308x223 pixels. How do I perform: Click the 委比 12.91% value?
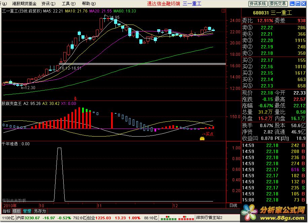pyautogui.click(x=265, y=21)
